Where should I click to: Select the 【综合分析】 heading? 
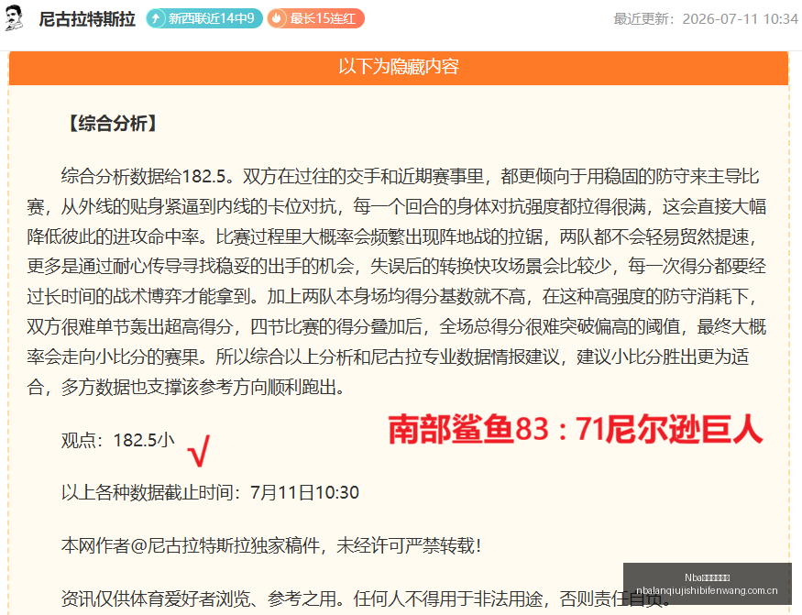(x=113, y=123)
